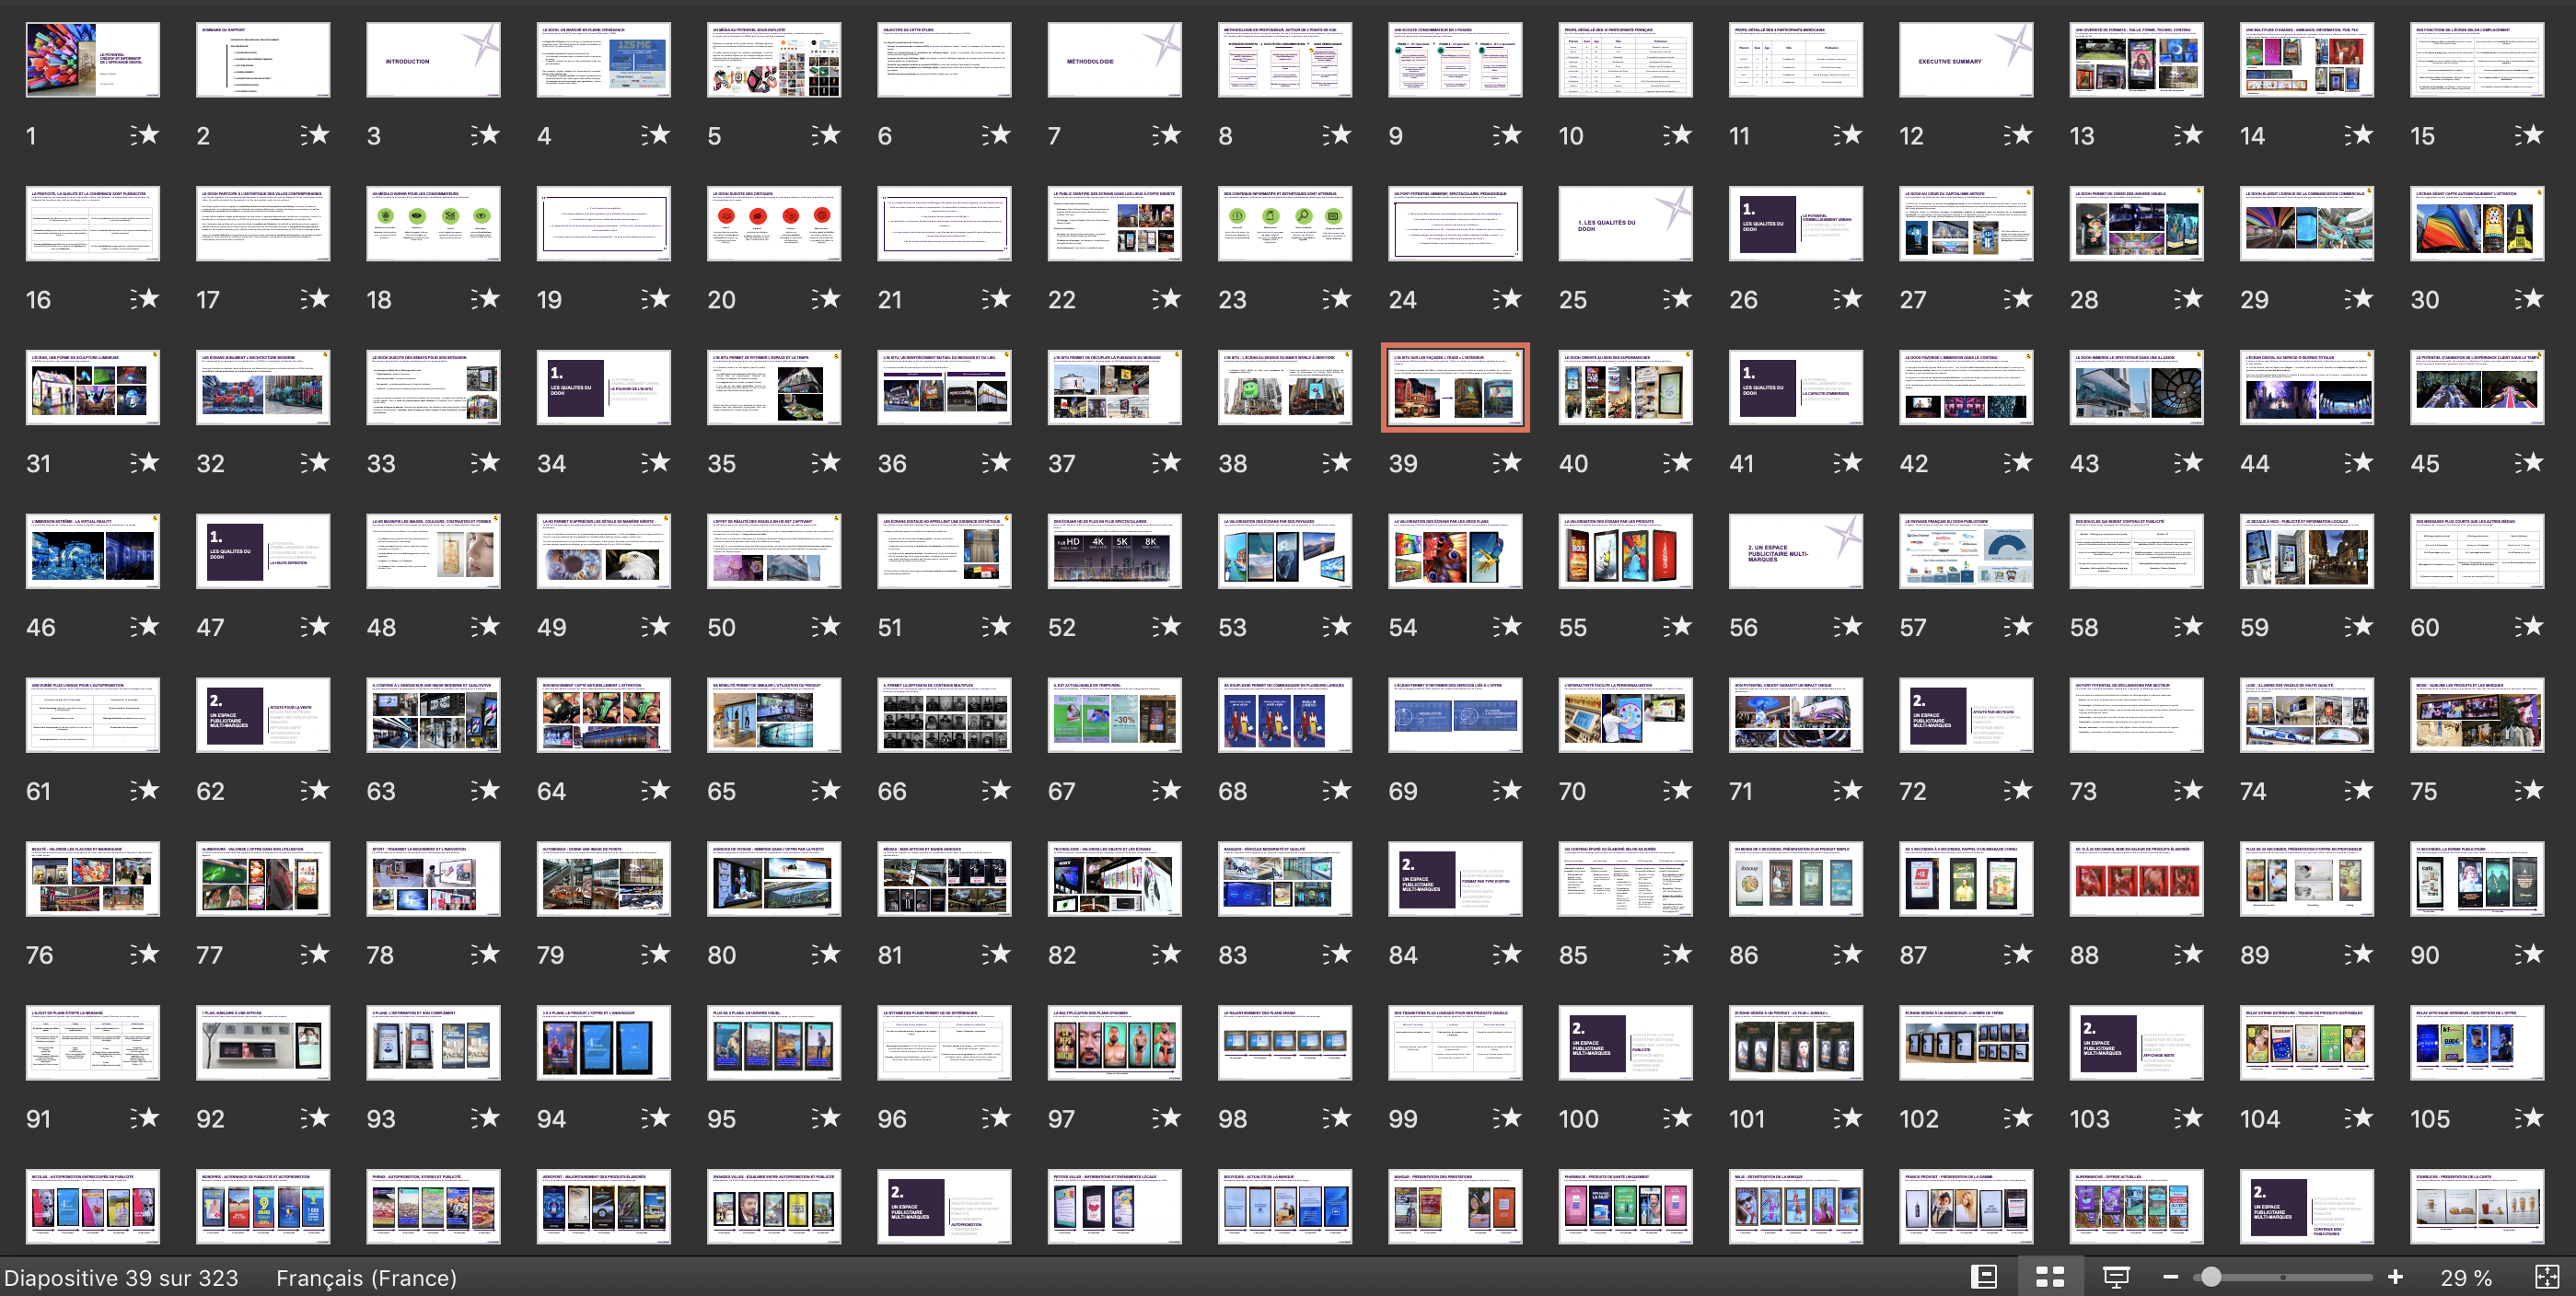
Task: Select slide 91 table thumbnail
Action: (x=93, y=1044)
